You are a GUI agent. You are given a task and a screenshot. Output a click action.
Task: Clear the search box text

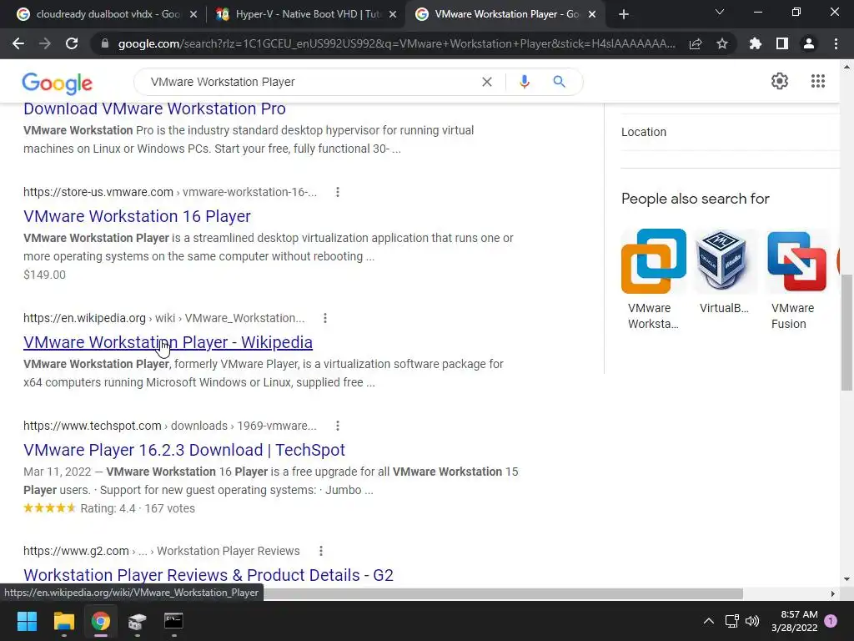pyautogui.click(x=487, y=82)
